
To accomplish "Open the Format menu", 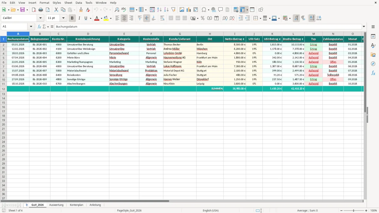I will 45,3.
